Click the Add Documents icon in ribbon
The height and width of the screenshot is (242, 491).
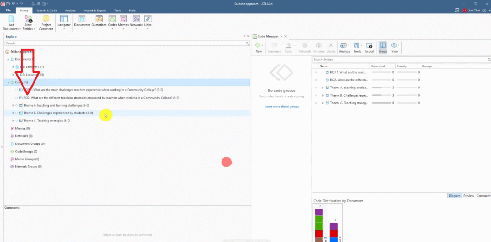tap(11, 19)
